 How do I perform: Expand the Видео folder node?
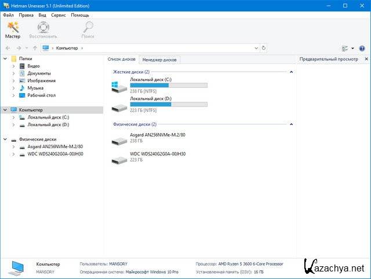[x=14, y=67]
